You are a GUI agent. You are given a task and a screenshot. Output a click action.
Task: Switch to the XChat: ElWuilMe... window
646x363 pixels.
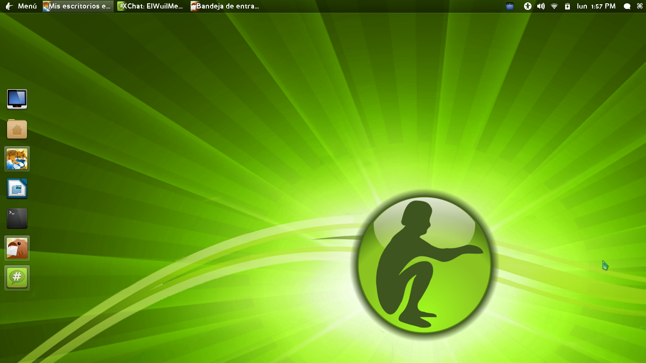[x=151, y=6]
